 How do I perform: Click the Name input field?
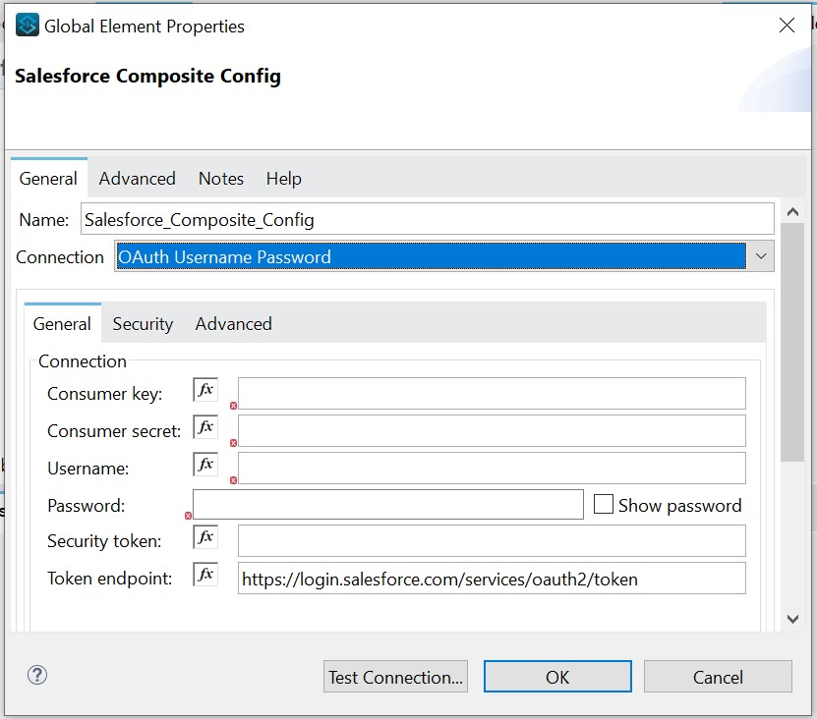(428, 219)
